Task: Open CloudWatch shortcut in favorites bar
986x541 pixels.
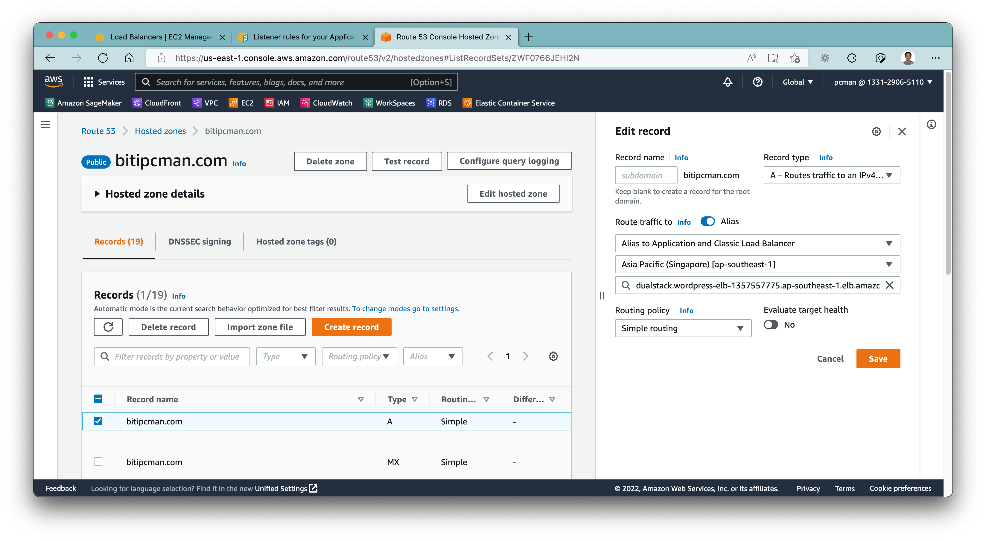Action: coord(326,103)
